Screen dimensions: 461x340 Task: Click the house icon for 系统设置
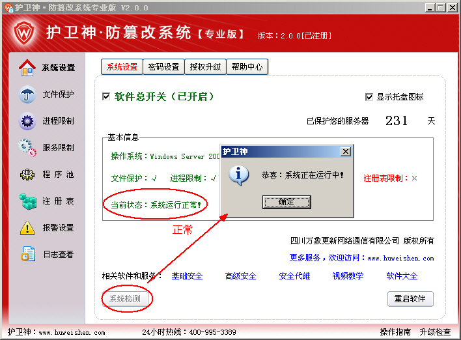pyautogui.click(x=27, y=68)
